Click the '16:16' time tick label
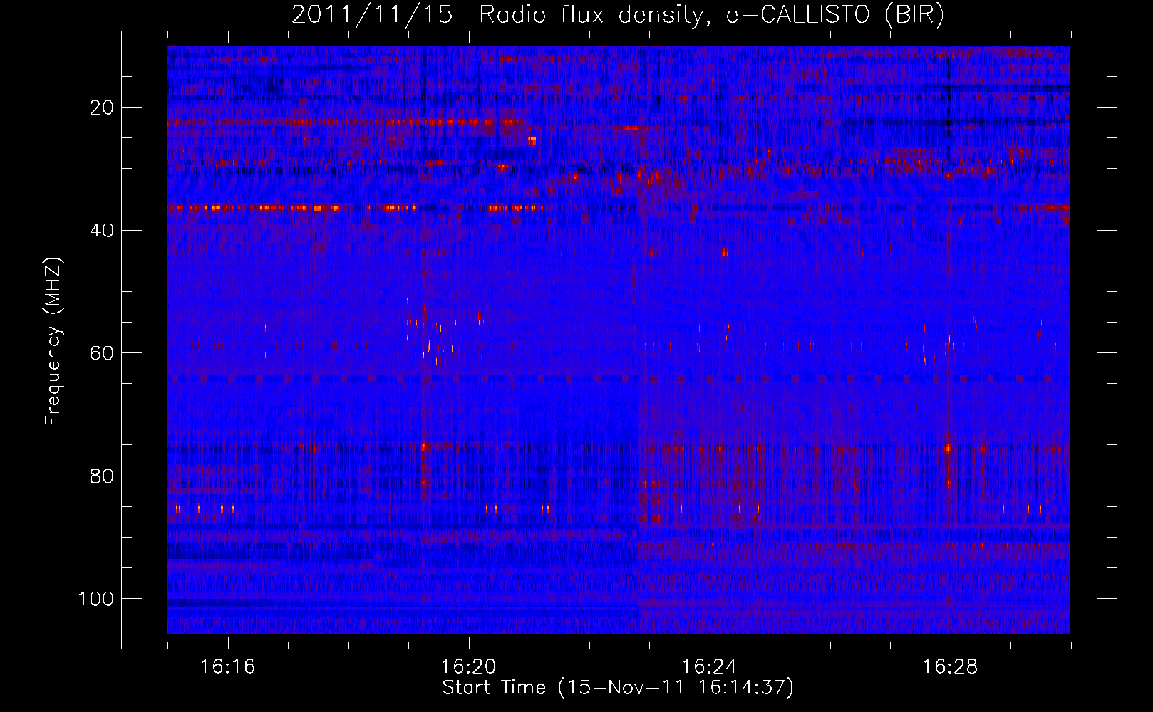The height and width of the screenshot is (712, 1153). point(228,667)
